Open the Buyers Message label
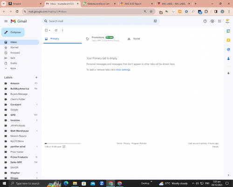 [20, 94]
